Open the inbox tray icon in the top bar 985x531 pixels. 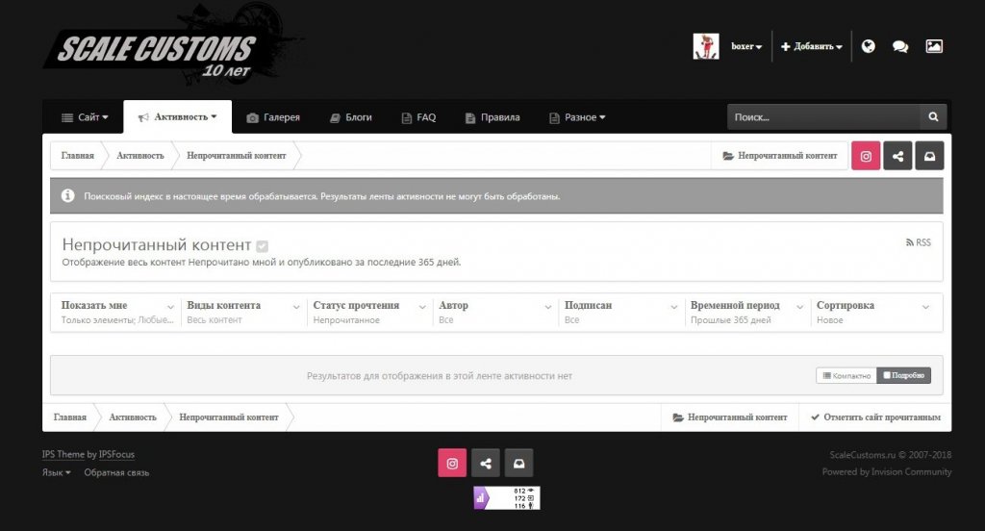[x=929, y=156]
